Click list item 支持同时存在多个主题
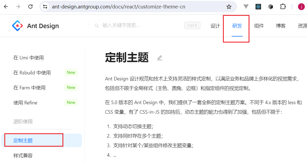This screenshot has width=307, height=163. (x=138, y=136)
